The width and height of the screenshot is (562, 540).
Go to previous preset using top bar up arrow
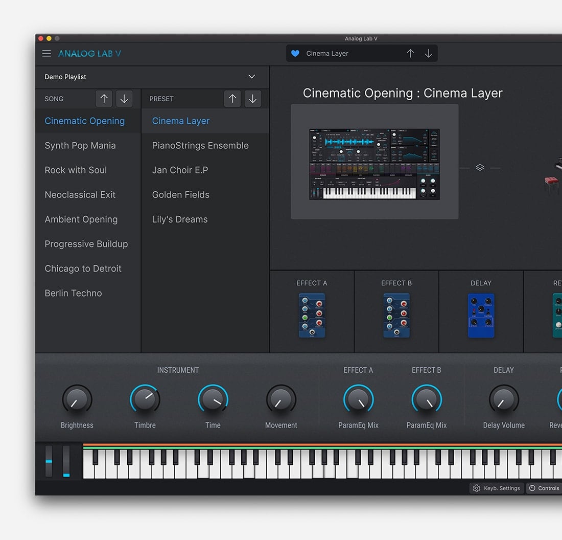tap(410, 54)
